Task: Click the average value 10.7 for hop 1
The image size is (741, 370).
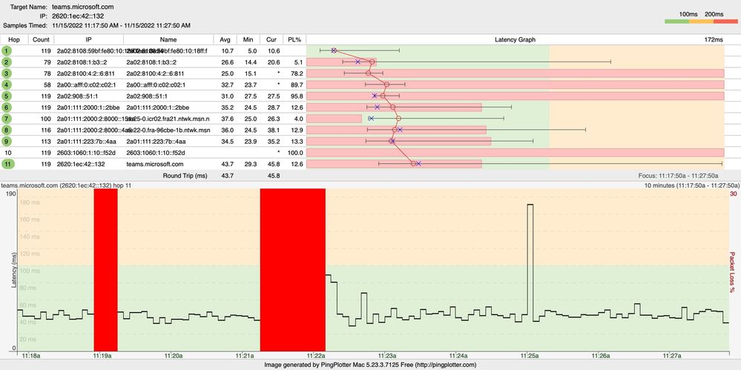Action: 227,50
